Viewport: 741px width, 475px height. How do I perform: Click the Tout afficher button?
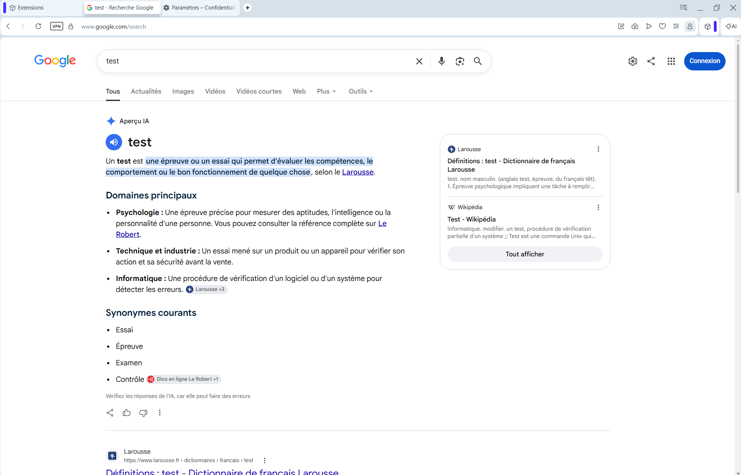tap(525, 254)
